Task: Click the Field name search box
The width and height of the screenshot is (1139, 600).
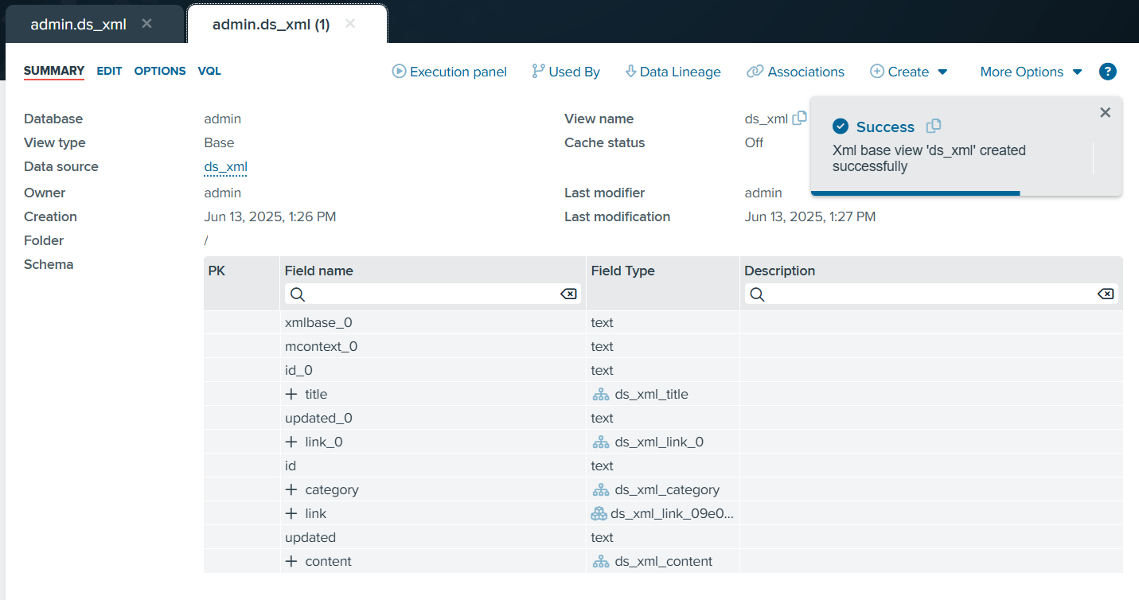Action: click(433, 294)
